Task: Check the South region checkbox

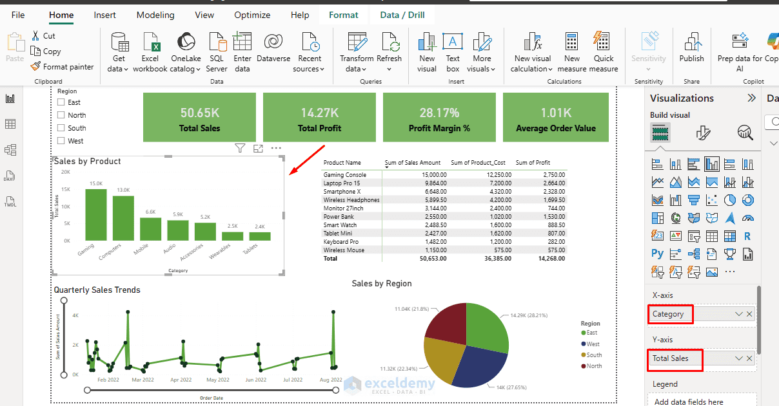Action: click(x=61, y=128)
